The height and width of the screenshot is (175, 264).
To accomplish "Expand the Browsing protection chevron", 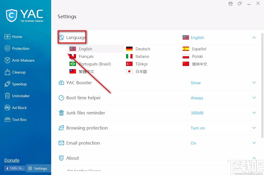I will click(254, 128).
